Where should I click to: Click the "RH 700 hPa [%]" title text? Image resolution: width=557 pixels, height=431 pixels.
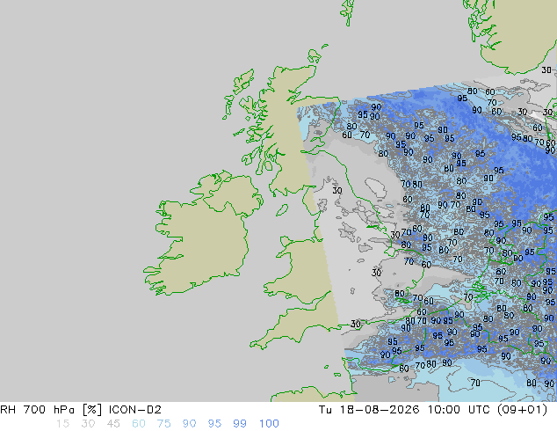coord(51,410)
